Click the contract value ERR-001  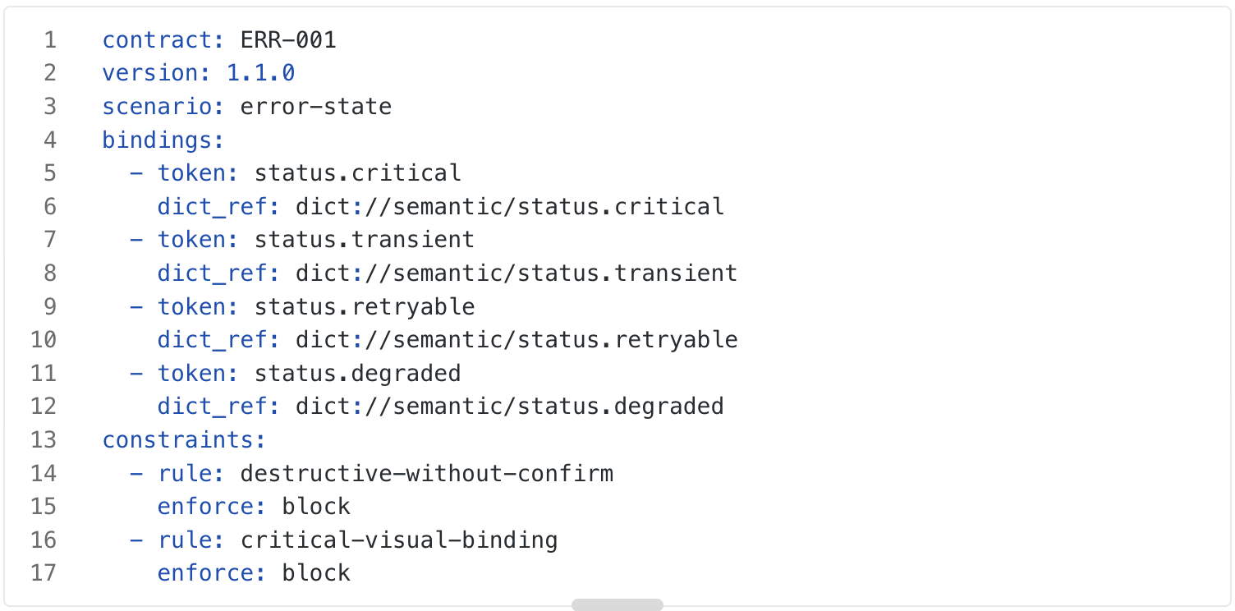pyautogui.click(x=288, y=39)
